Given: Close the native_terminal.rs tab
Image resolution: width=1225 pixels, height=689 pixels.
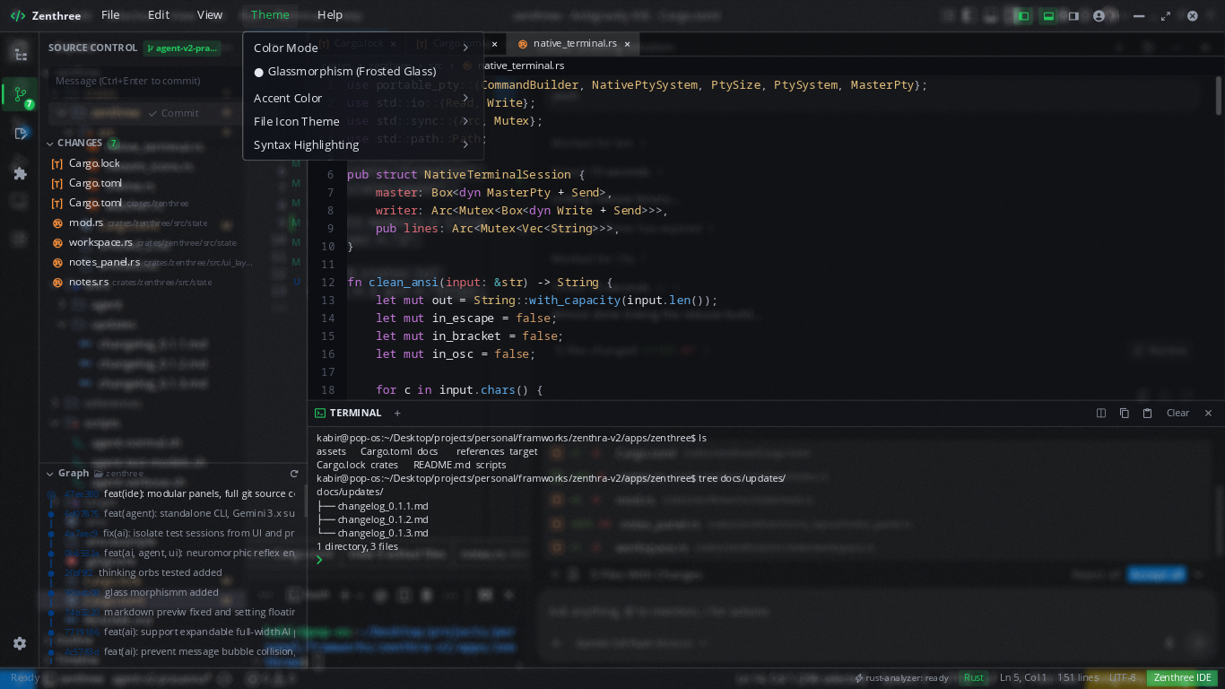Looking at the screenshot, I should (627, 43).
